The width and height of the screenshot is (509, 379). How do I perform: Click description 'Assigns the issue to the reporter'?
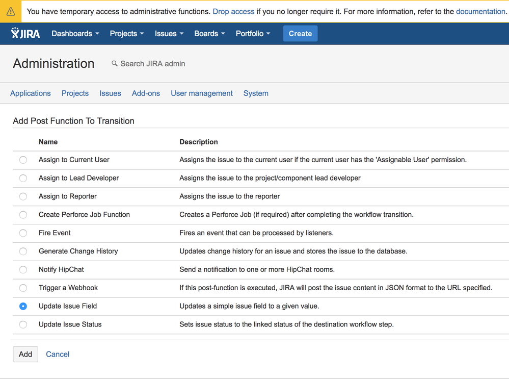pyautogui.click(x=229, y=196)
